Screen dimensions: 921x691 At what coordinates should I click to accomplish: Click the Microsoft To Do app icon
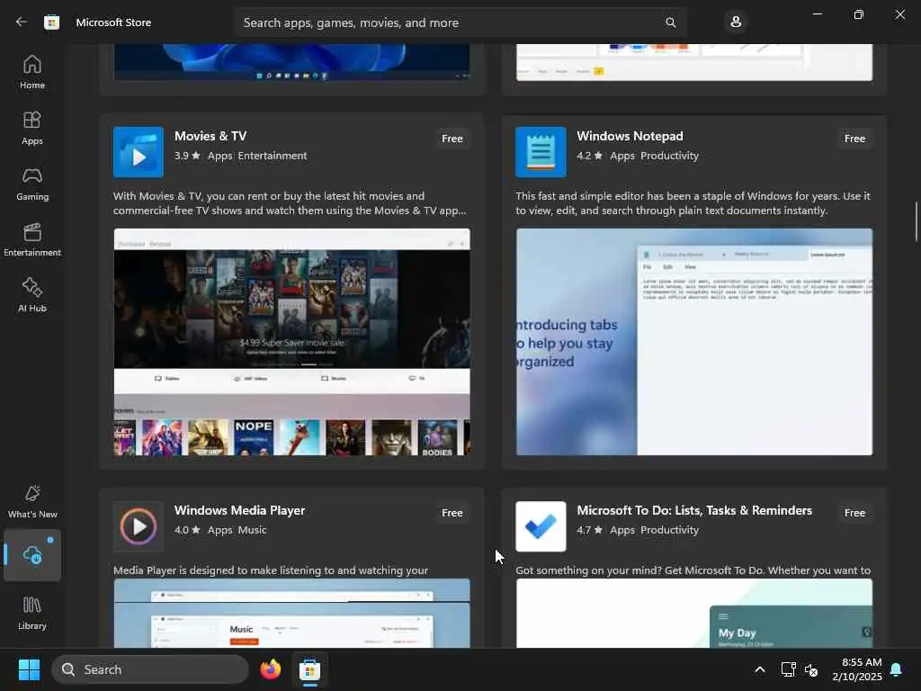click(541, 526)
